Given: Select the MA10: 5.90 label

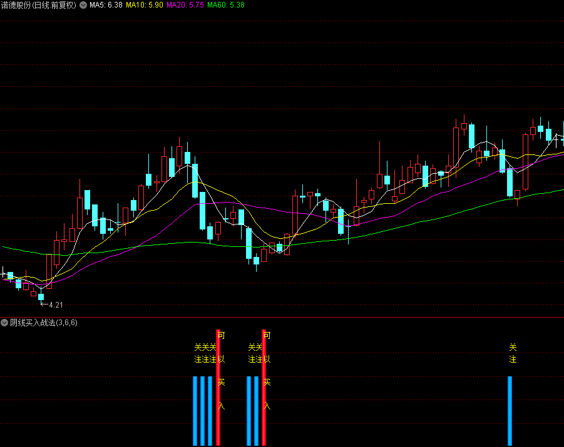Looking at the screenshot, I should pos(144,5).
